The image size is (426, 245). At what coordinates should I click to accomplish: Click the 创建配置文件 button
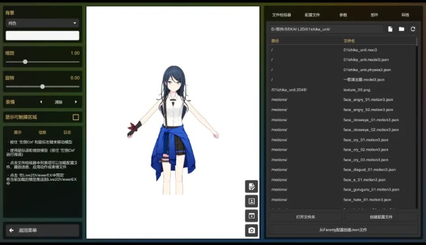381,217
